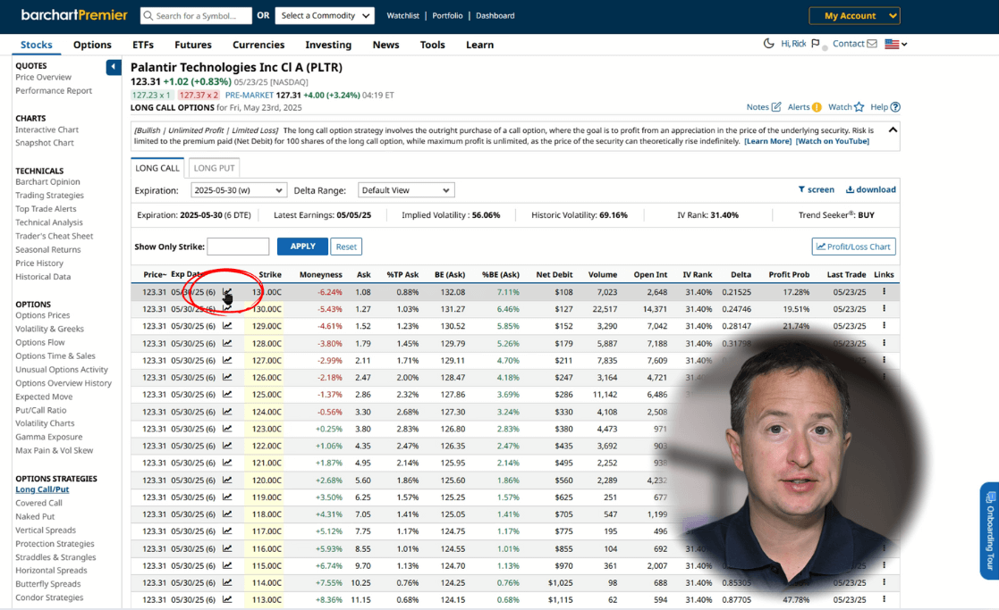
Task: Click the flag icon beside Hi, Rick
Action: (815, 44)
